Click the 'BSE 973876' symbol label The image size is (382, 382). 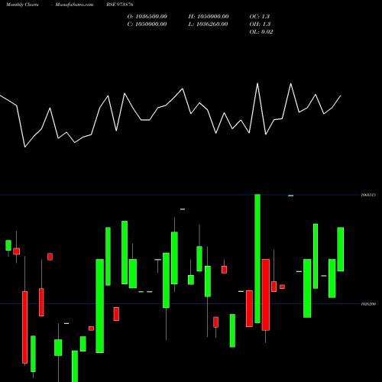click(120, 5)
